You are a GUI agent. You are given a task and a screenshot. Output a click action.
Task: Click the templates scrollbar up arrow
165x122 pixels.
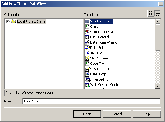158,21
